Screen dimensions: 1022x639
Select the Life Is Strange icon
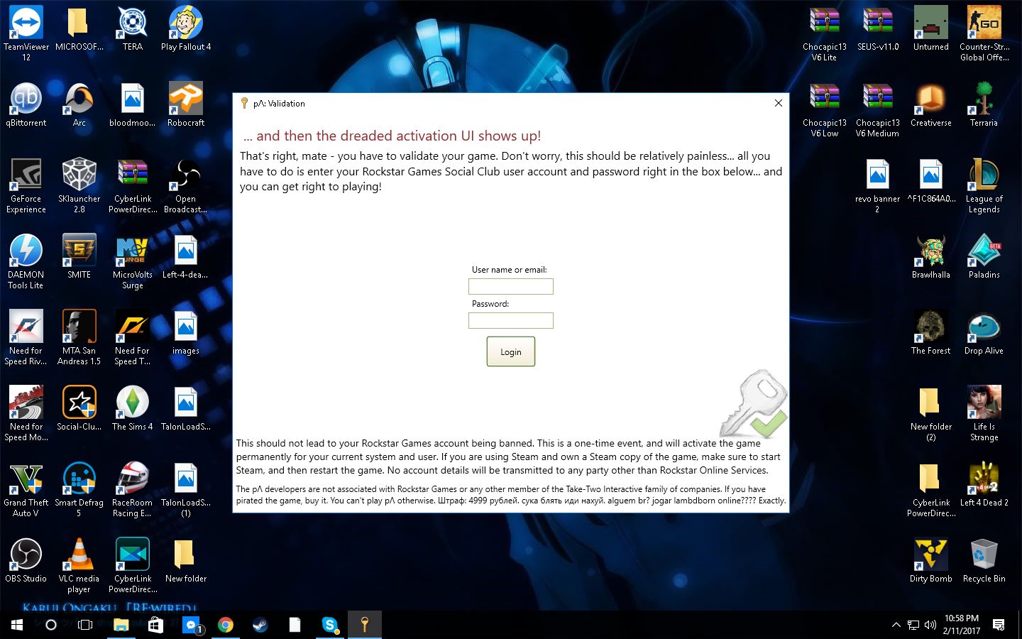click(984, 414)
